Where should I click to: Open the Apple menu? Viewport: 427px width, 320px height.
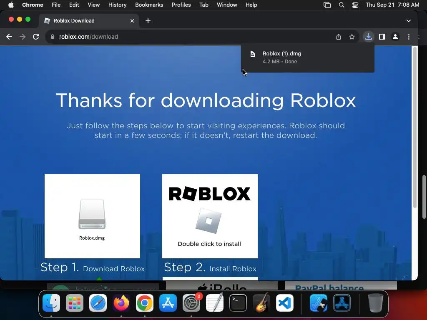(11, 5)
